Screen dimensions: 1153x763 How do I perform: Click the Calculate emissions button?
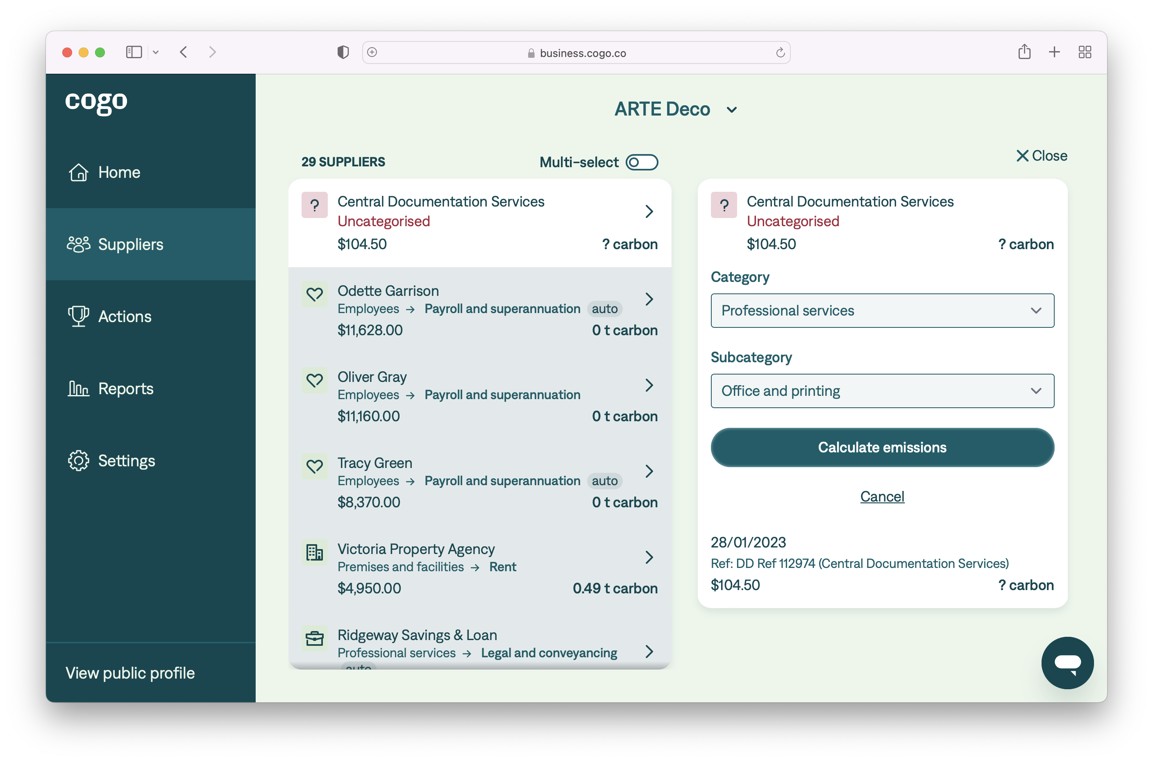(x=881, y=447)
